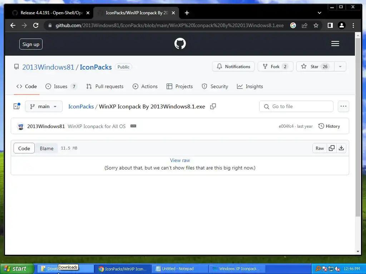The height and width of the screenshot is (274, 366).
Task: Switch to Untitled - Notepad taskbar item
Action: [180, 269]
